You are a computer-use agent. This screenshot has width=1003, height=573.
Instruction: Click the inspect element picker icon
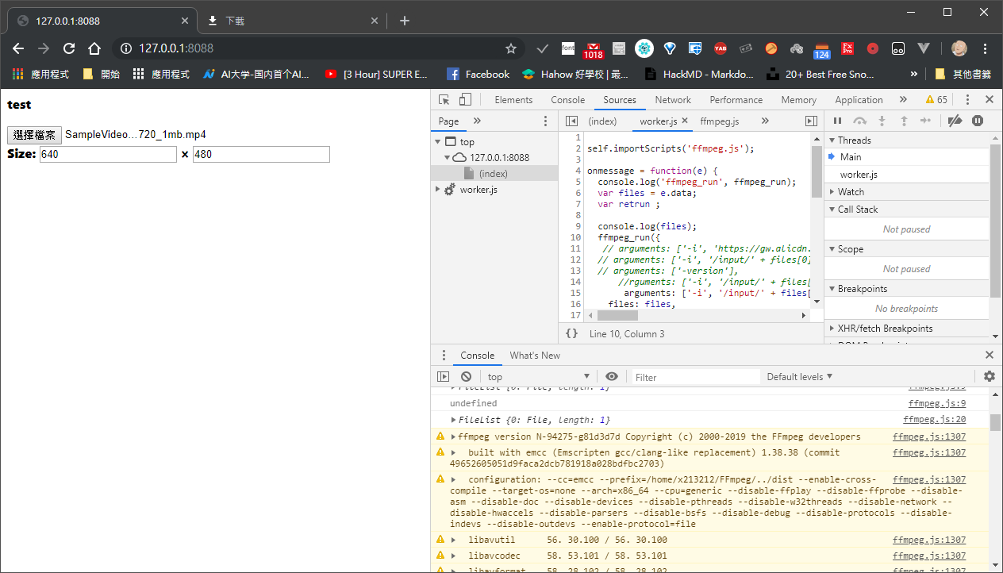[444, 100]
